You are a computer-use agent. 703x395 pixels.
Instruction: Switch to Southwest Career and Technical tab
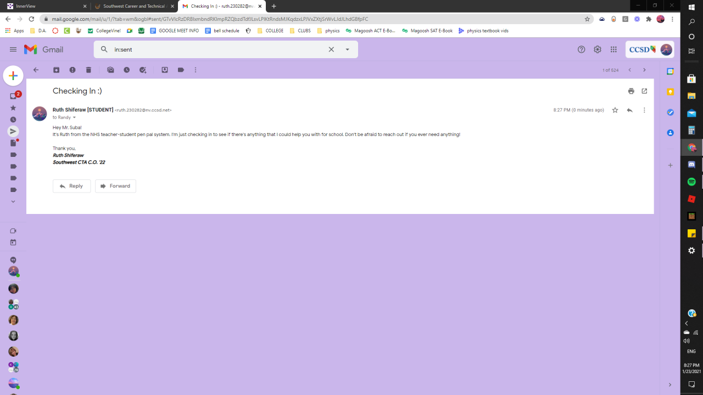click(134, 6)
